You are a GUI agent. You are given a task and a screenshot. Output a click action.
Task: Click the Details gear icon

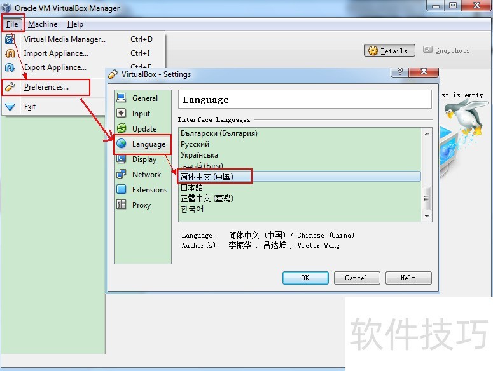[x=373, y=51]
